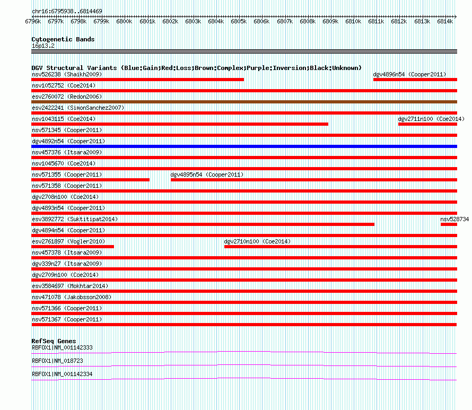Click the 6805k ruler tick label

pyautogui.click(x=239, y=21)
